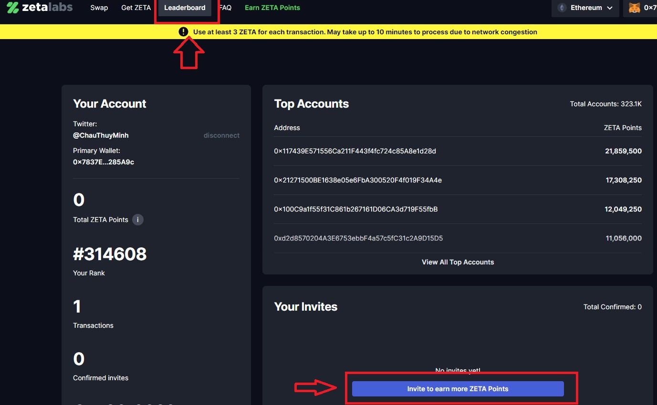The height and width of the screenshot is (405, 657).
Task: Click Total Accounts: 323.1K text
Action: [606, 104]
